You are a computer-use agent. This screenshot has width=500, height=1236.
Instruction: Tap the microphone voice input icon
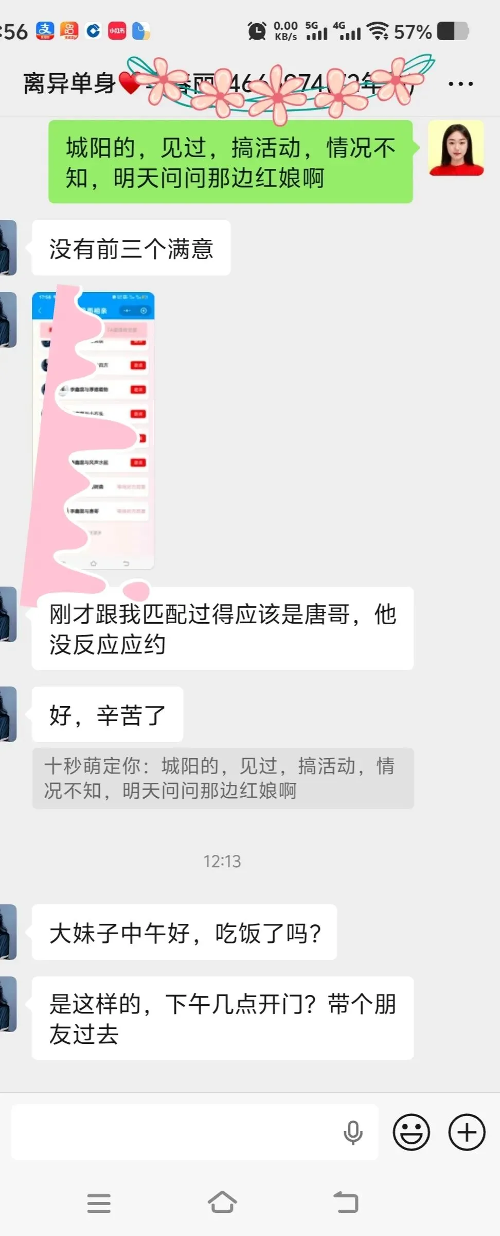tap(353, 1132)
